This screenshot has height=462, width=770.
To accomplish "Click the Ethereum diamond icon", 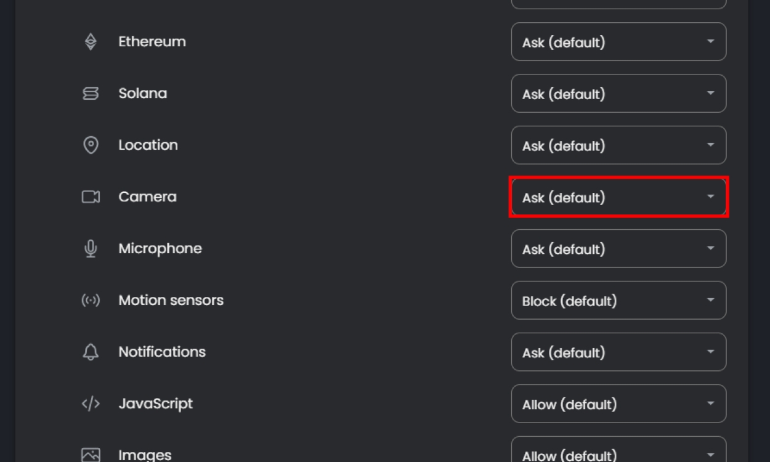I will tap(91, 42).
